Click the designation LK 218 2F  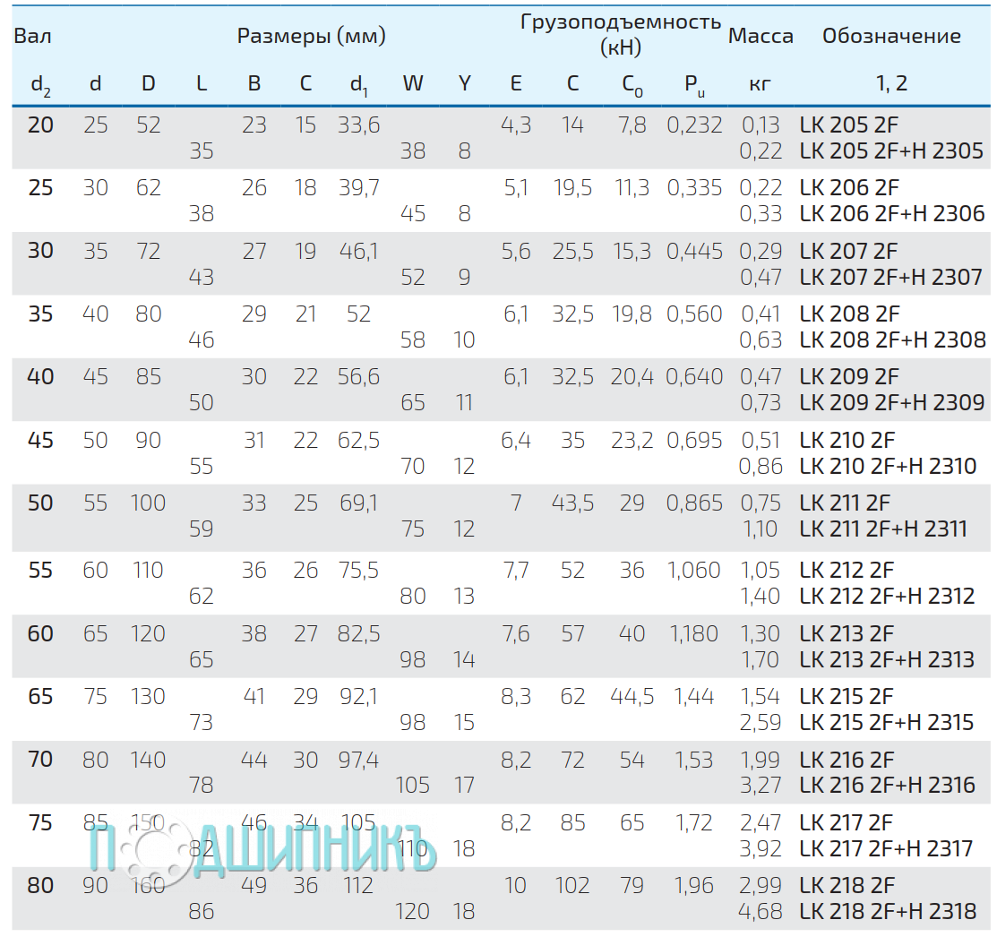point(847,886)
